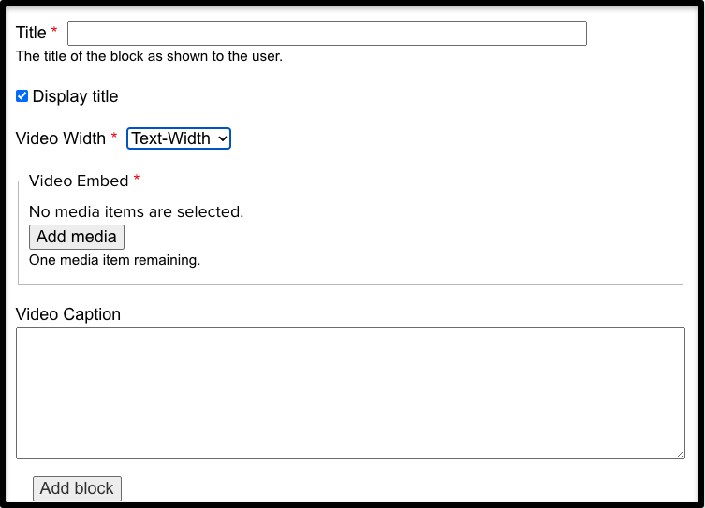Click the Video Caption label
The image size is (705, 508).
click(x=68, y=314)
